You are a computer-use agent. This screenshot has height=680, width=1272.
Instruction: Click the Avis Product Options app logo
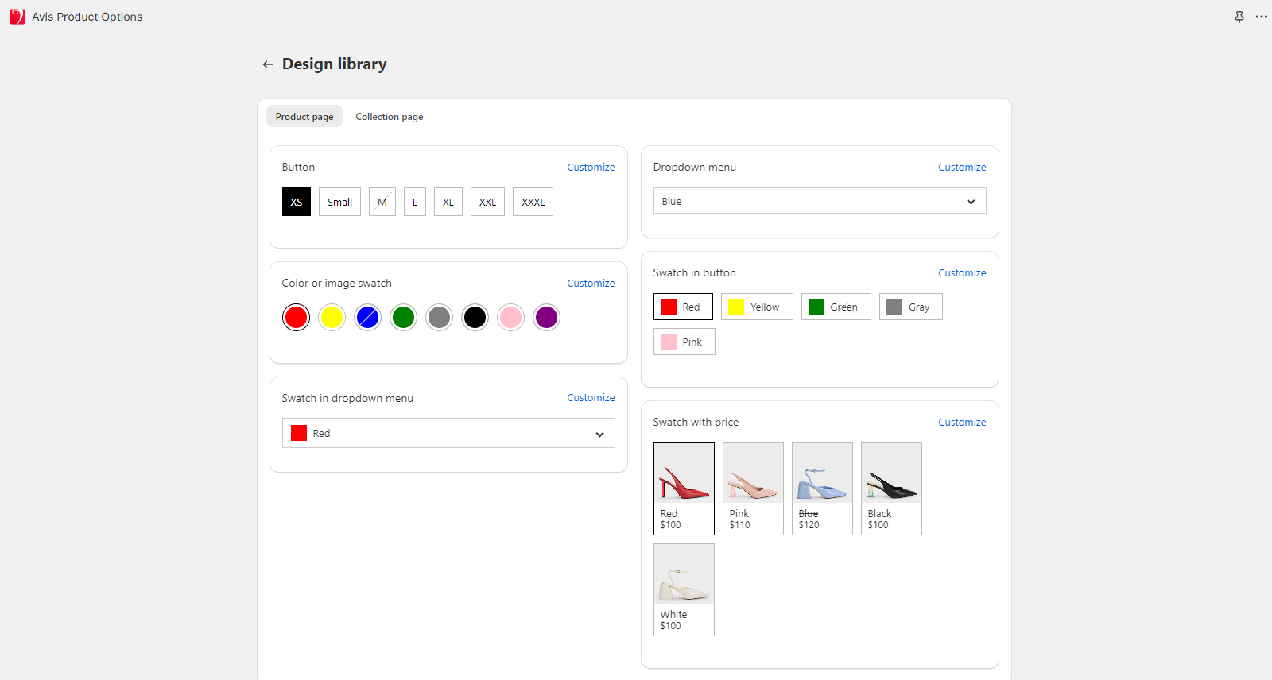[x=17, y=17]
